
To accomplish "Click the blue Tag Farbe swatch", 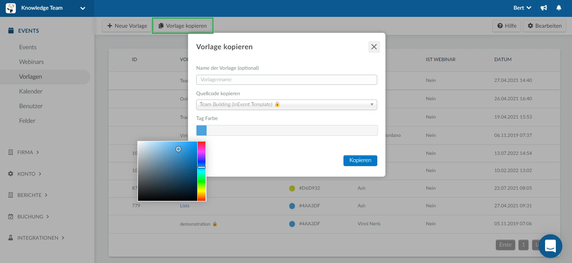I will pyautogui.click(x=202, y=130).
